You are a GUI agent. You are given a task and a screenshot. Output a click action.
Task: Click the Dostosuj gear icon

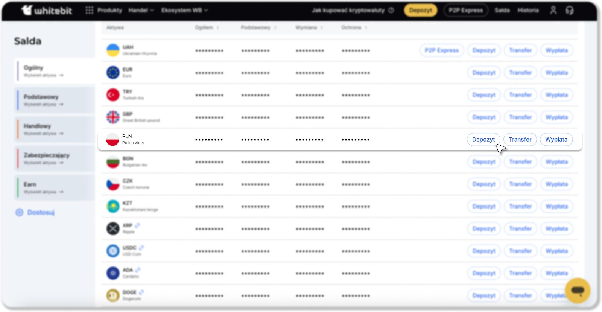point(20,212)
